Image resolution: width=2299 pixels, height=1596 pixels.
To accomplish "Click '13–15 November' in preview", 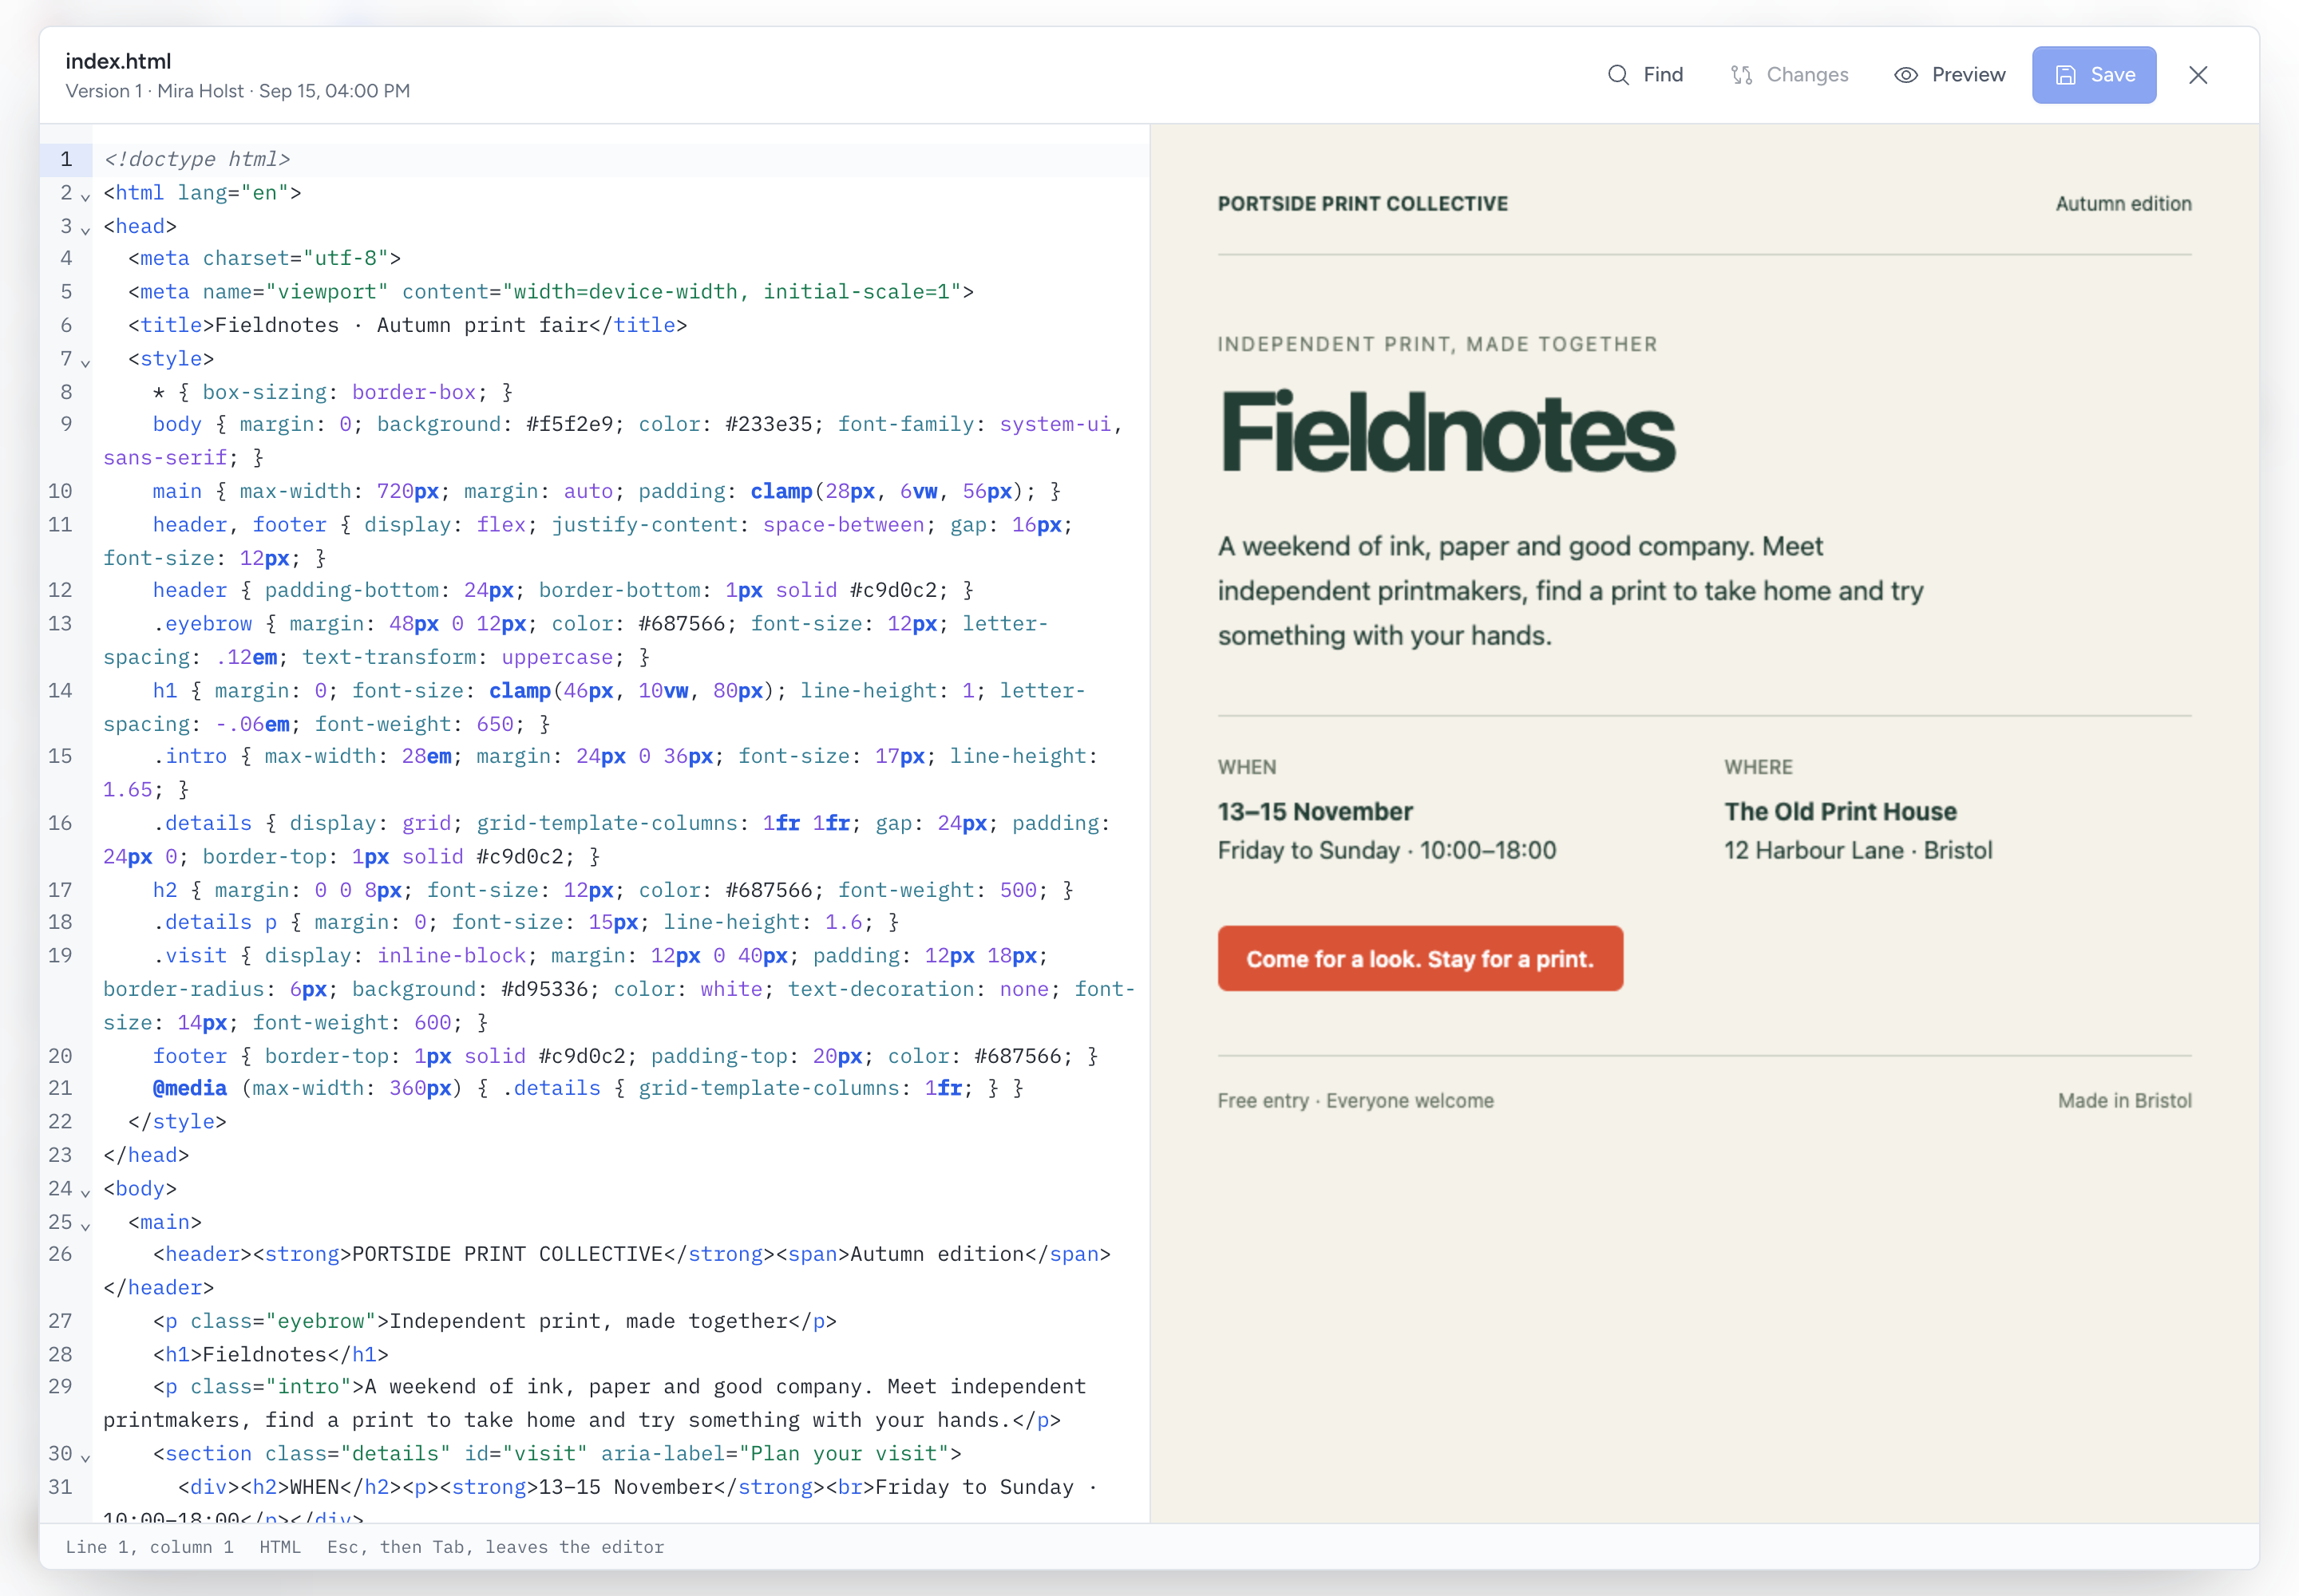I will click(x=1315, y=811).
